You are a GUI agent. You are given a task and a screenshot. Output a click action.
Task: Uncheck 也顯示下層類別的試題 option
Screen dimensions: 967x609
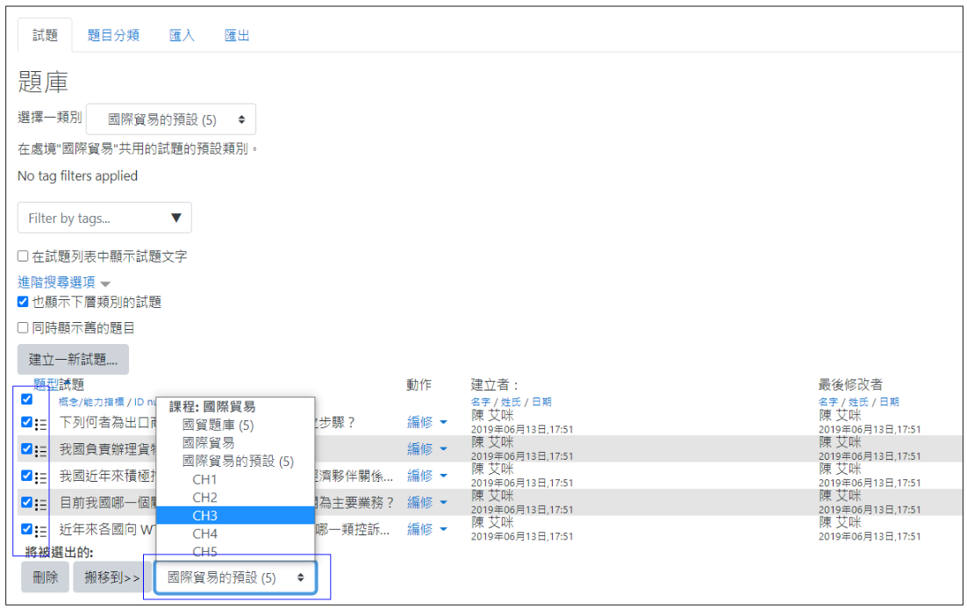pos(24,302)
